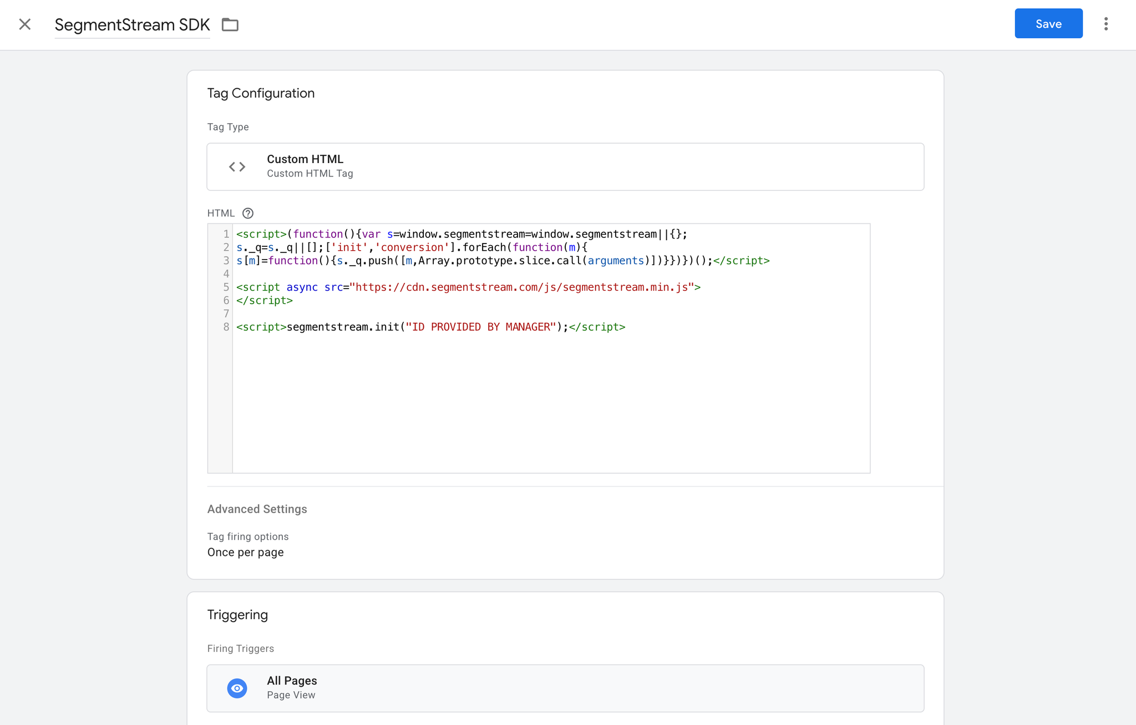Image resolution: width=1136 pixels, height=725 pixels.
Task: Click the Tag Configuration heading
Action: [261, 93]
